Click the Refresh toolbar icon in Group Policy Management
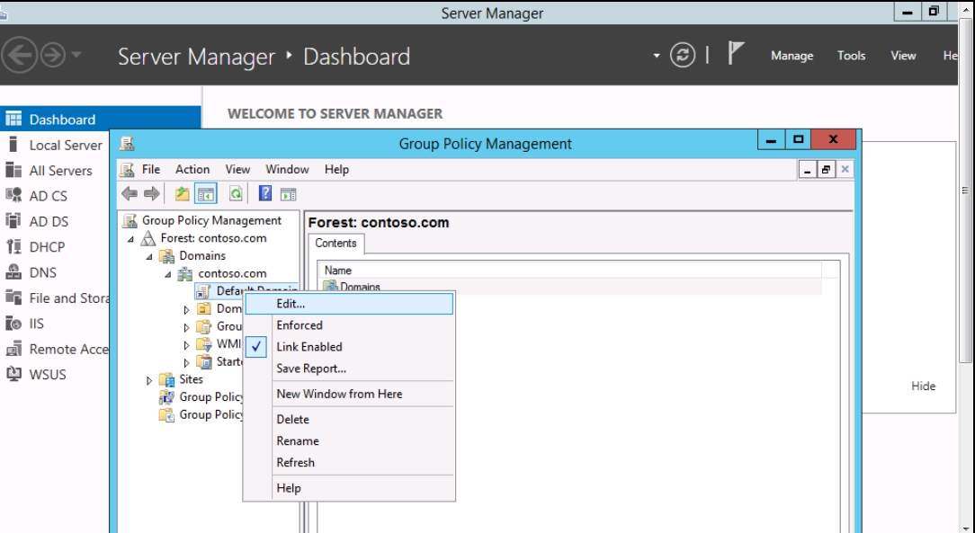Screen dimensions: 975x533 pyautogui.click(x=235, y=194)
